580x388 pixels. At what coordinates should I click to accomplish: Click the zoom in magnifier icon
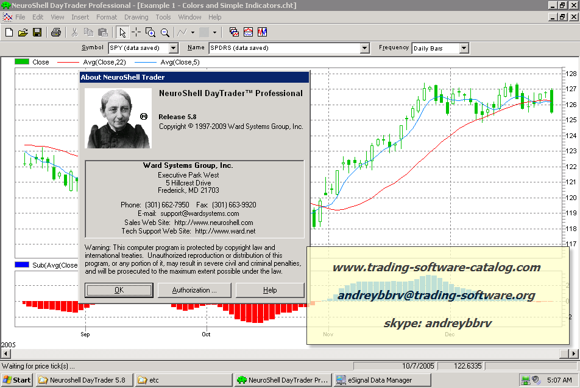(150, 32)
